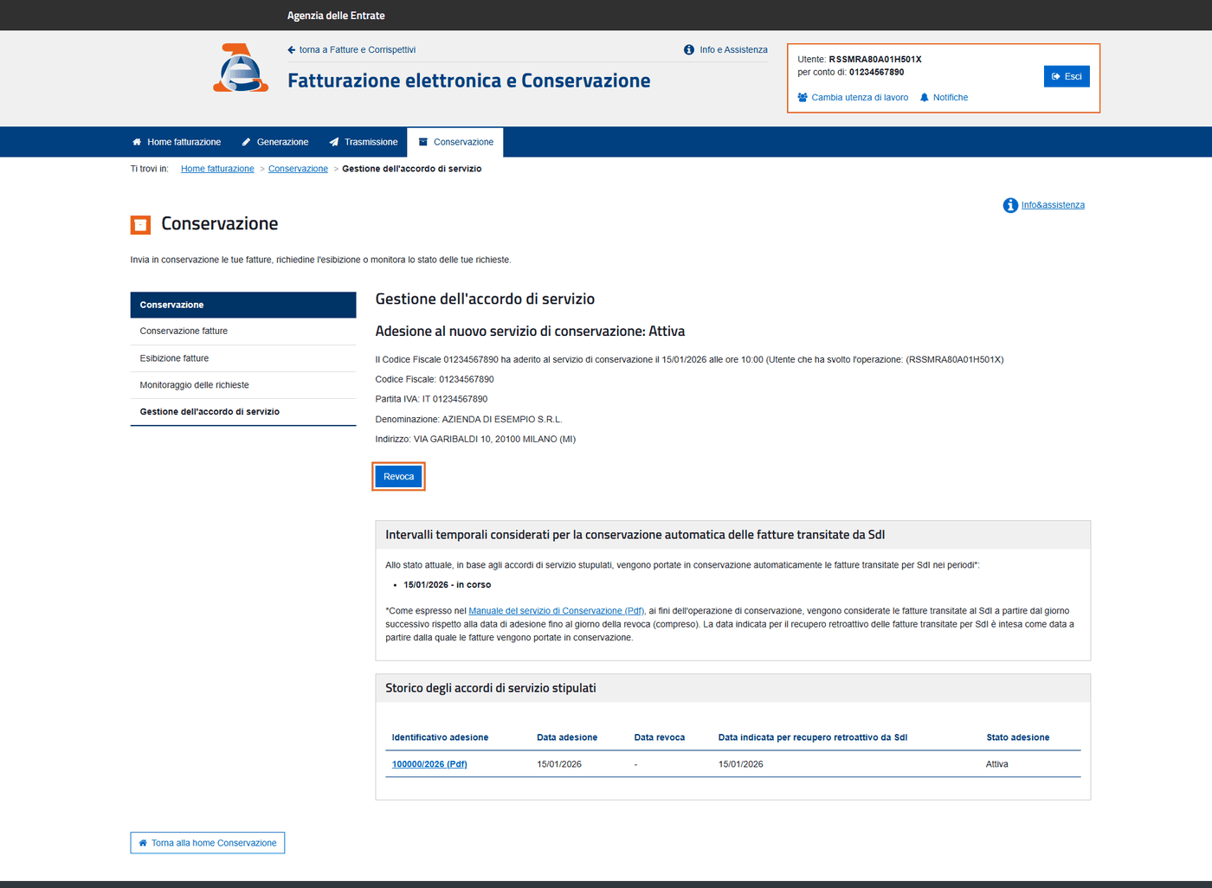Image resolution: width=1212 pixels, height=888 pixels.
Task: Click the '15/01/2026 - in corso' period entry
Action: [x=448, y=585]
